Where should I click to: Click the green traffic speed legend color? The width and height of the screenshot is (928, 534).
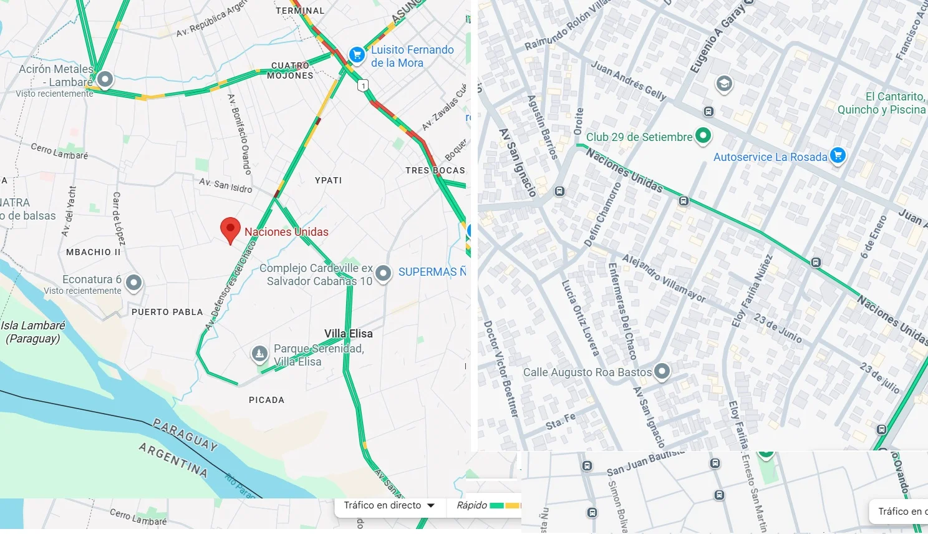tap(497, 506)
